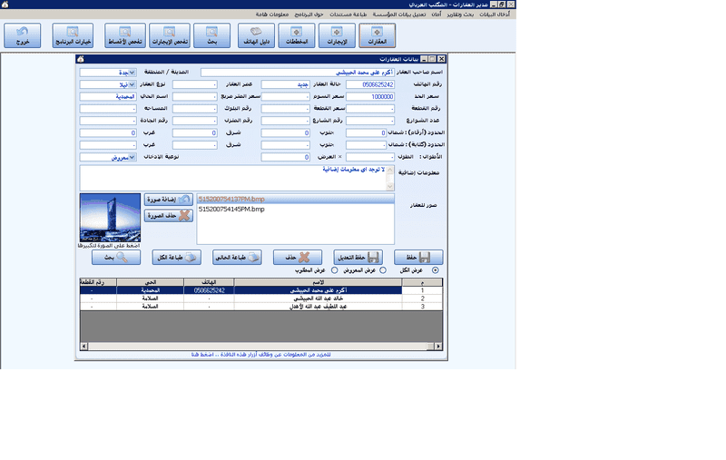726x460 pixels.
Task: Click the بحث search toolbar icon
Action: (211, 34)
